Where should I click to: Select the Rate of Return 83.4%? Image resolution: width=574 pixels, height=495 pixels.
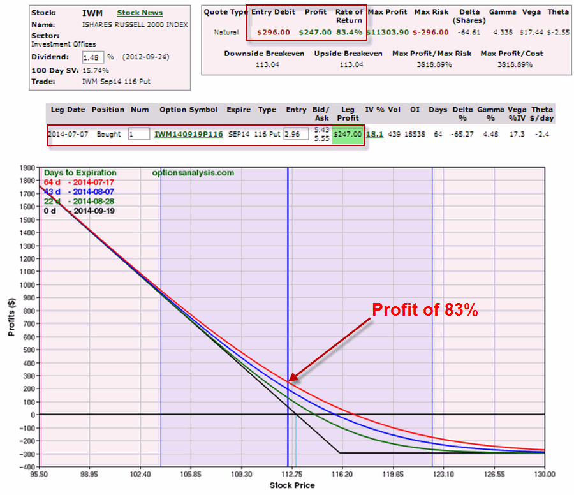(x=350, y=33)
